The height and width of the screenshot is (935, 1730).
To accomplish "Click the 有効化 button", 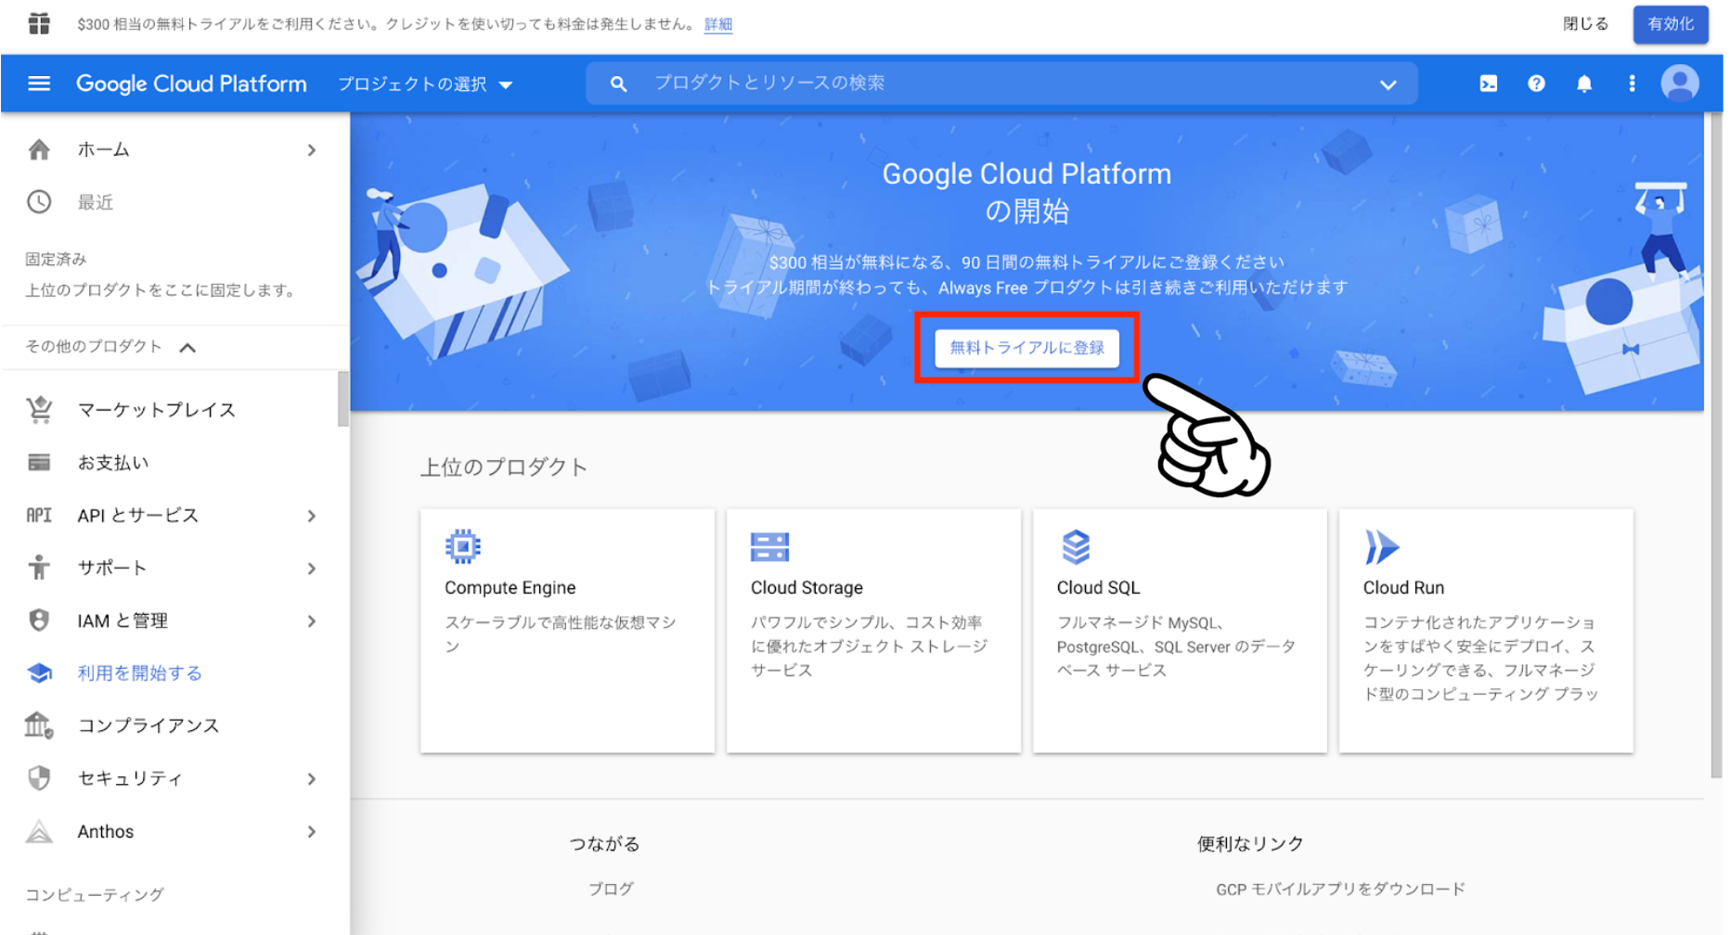I will (x=1671, y=24).
